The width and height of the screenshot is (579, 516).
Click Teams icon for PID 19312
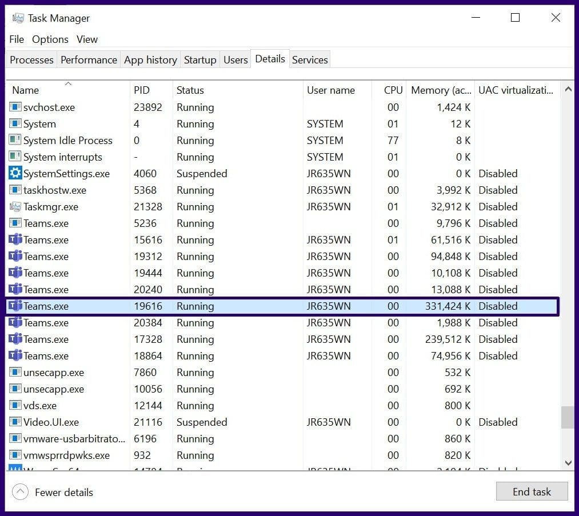click(x=15, y=256)
